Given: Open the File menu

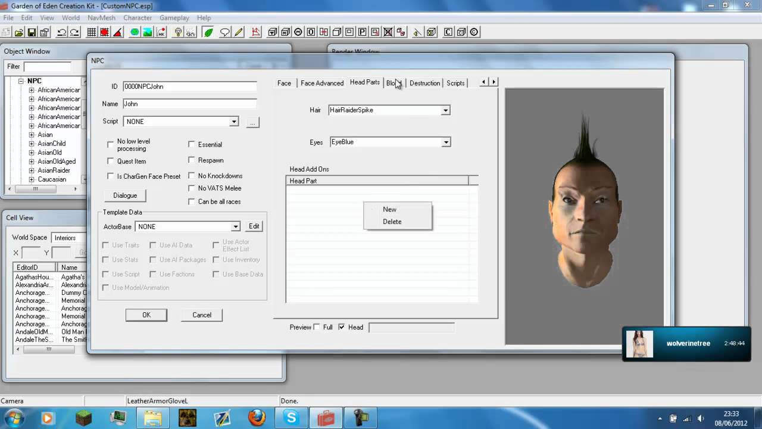Looking at the screenshot, I should click(x=8, y=18).
